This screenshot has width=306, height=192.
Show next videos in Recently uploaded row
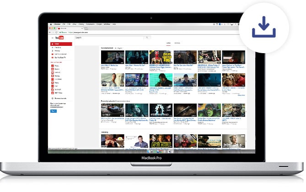coord(246,111)
